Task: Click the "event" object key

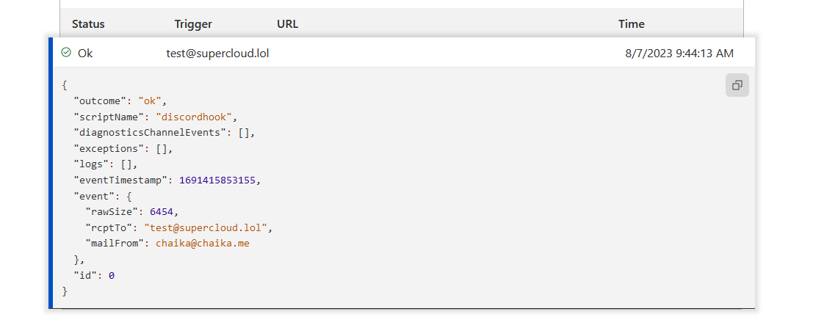Action: tap(93, 197)
